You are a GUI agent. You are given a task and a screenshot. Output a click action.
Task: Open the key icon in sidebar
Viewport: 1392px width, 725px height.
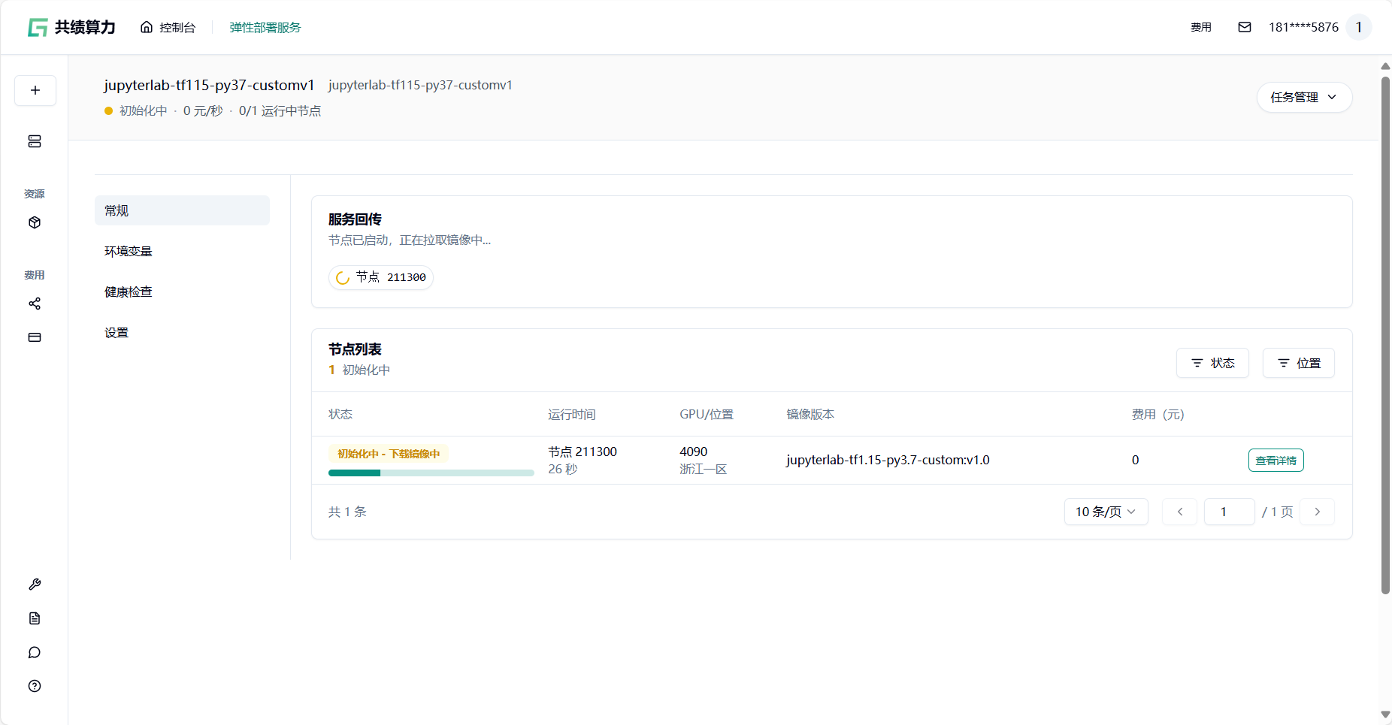35,585
